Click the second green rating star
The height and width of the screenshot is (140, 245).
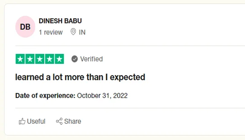pos(30,59)
